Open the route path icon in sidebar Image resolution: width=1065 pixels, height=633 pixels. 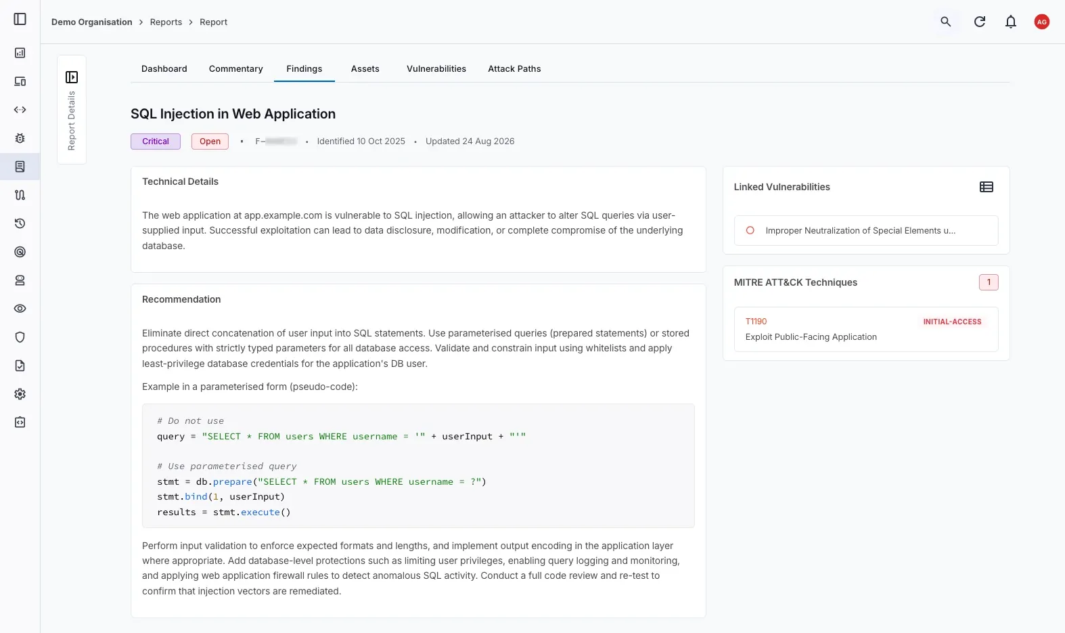pyautogui.click(x=20, y=195)
